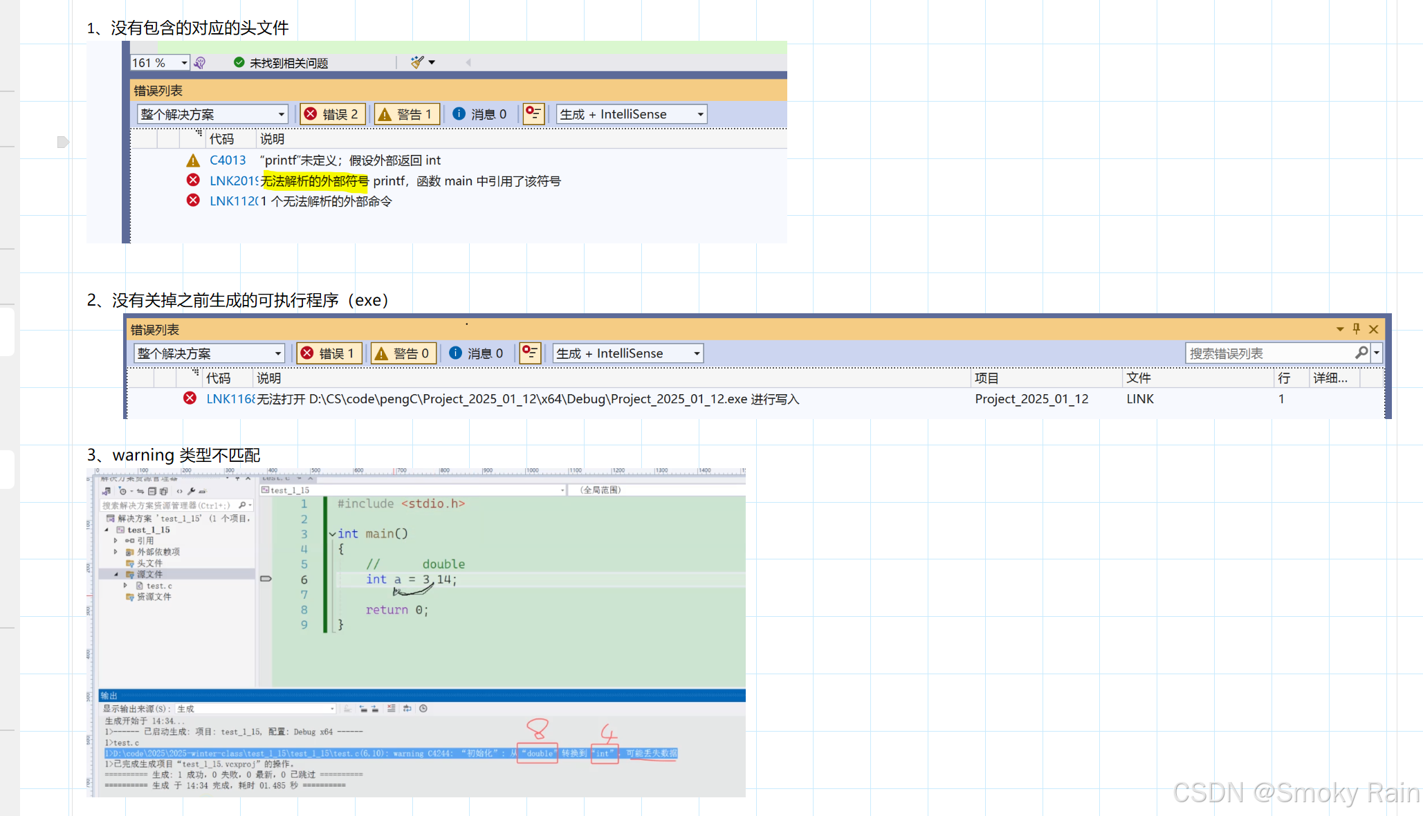This screenshot has height=816, width=1423.
Task: Click the filter-clear icon in first error list
Action: [533, 114]
